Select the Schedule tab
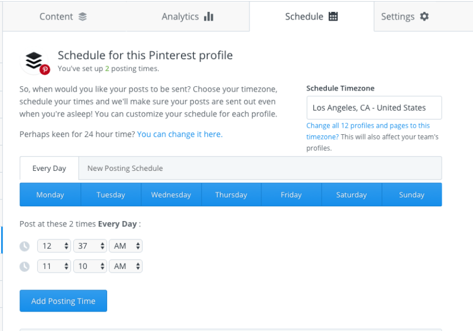473x331 pixels. (x=311, y=17)
